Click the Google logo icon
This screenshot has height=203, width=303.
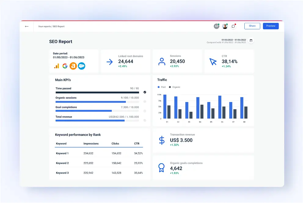point(65,66)
